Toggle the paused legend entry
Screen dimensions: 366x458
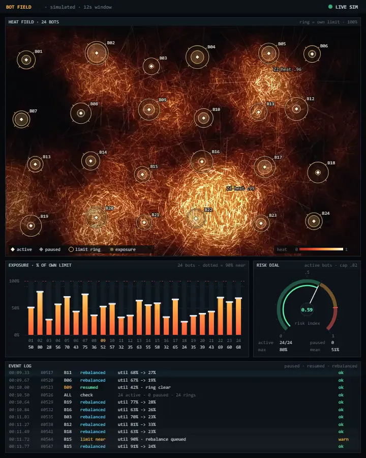(50, 249)
